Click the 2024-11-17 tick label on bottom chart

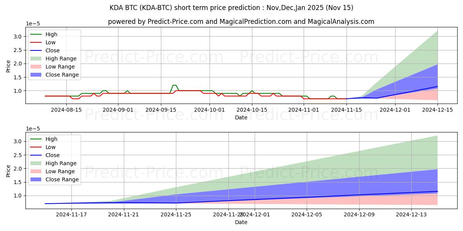click(x=71, y=214)
